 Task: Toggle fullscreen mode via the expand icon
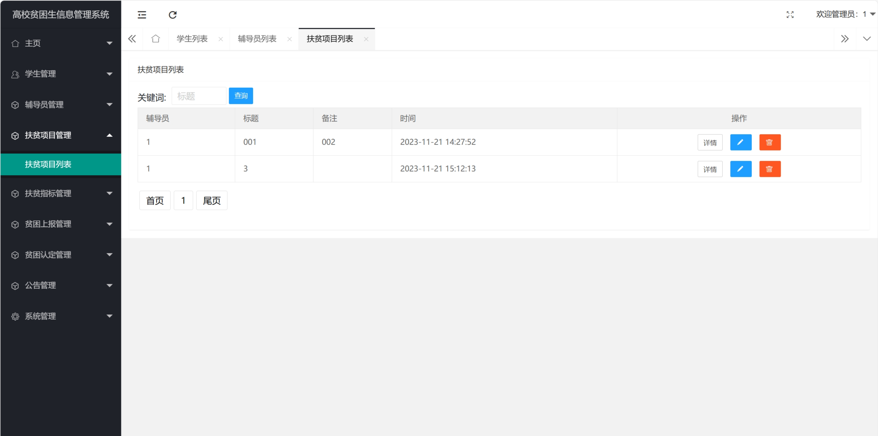point(791,14)
